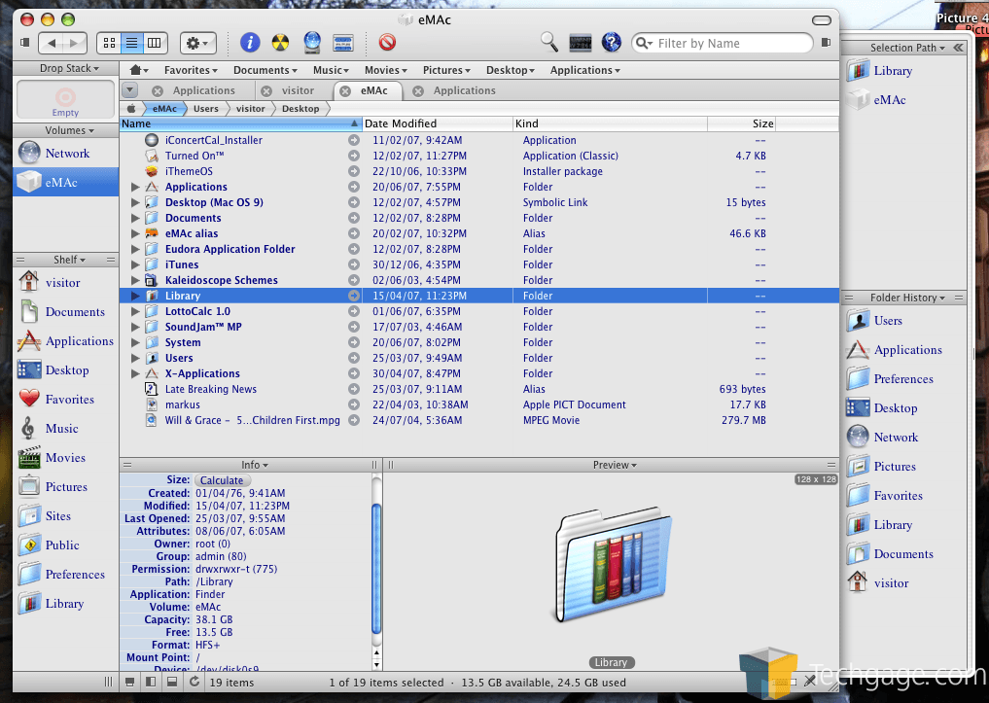Switch to list view mode
This screenshot has height=703, width=989.
coord(132,43)
